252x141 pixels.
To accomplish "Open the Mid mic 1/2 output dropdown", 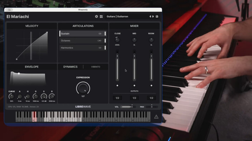I will (134, 98).
